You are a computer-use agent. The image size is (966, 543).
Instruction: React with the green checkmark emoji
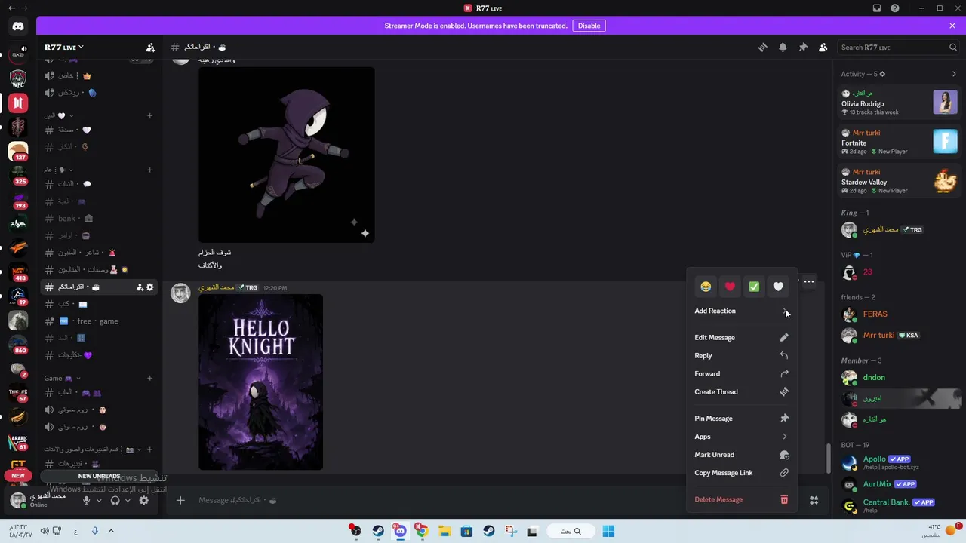coord(754,287)
